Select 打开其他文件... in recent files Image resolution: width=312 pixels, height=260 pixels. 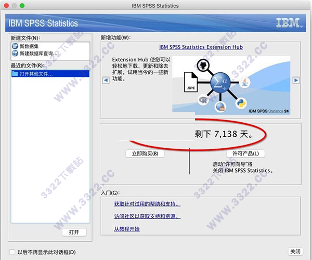[50, 74]
